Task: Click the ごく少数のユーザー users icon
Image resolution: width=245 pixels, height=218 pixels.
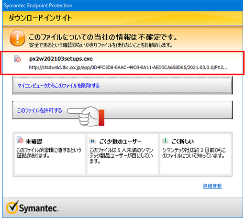Action: click(x=93, y=141)
